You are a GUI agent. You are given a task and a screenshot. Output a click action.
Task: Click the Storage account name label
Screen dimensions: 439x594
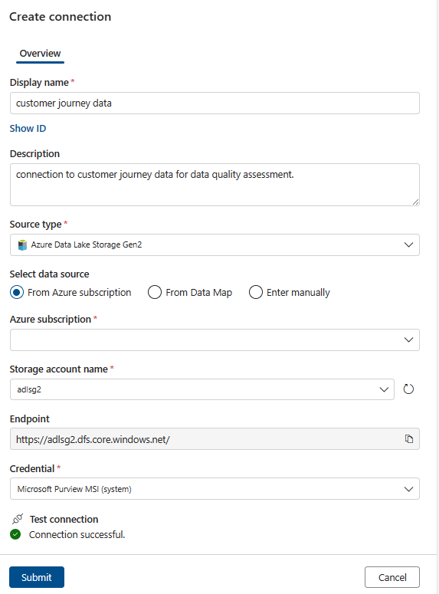(59, 369)
